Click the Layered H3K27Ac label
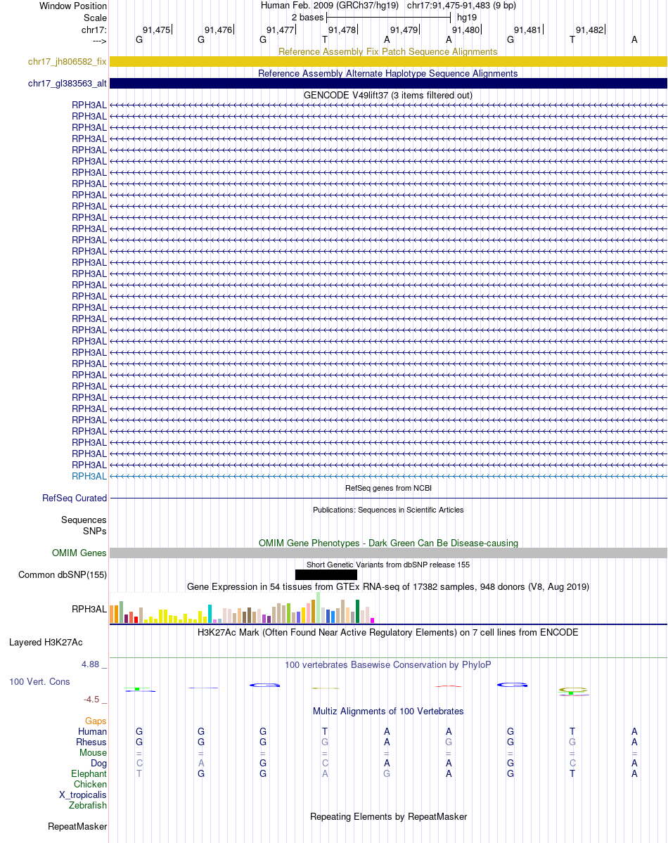 click(46, 643)
